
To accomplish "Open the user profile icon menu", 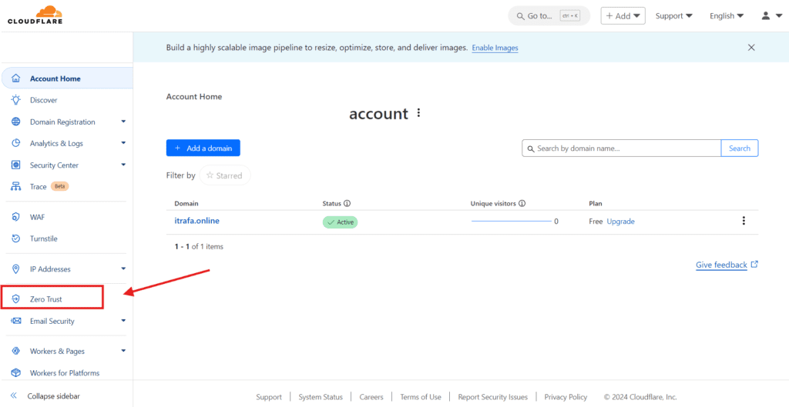I will [771, 15].
